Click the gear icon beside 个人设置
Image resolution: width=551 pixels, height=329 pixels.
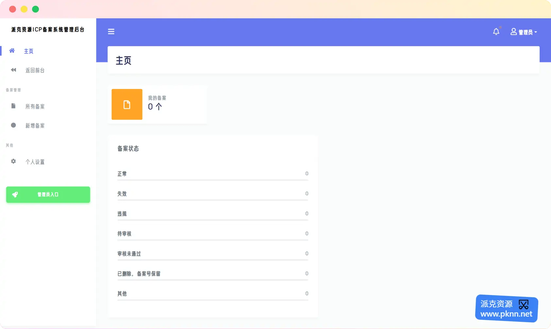pyautogui.click(x=13, y=161)
